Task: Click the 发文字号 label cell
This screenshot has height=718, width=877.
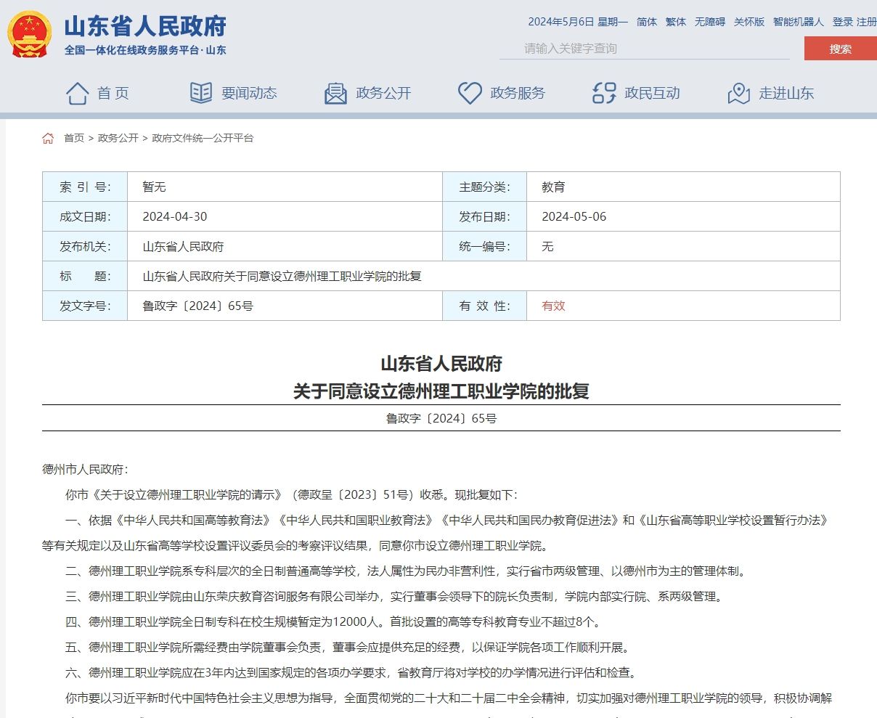Action: [x=85, y=306]
